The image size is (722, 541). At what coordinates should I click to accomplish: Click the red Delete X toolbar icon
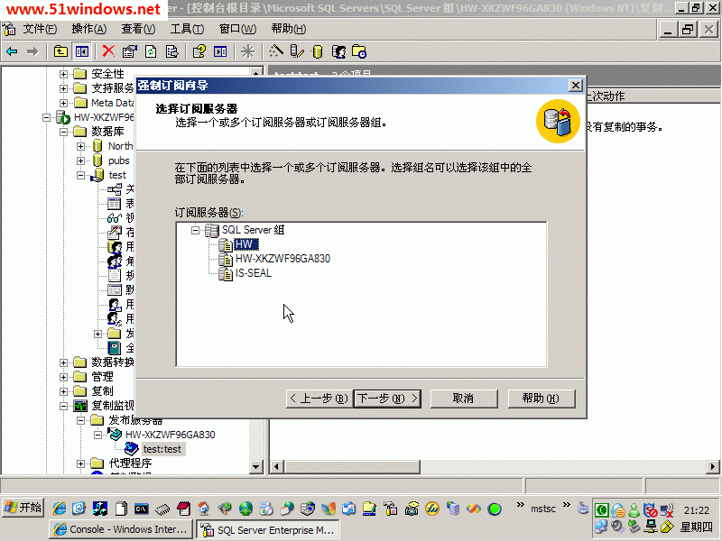click(x=108, y=51)
